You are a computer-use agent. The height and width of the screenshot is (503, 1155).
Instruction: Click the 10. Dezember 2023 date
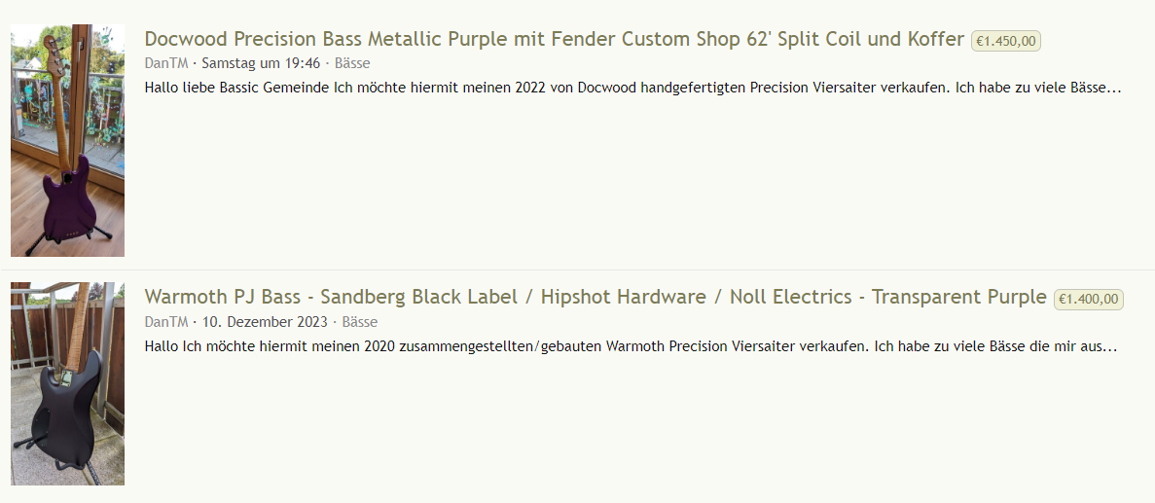pyautogui.click(x=265, y=322)
